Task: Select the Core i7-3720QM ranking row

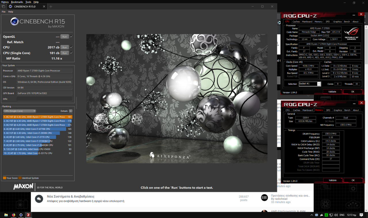Action: click(x=38, y=141)
